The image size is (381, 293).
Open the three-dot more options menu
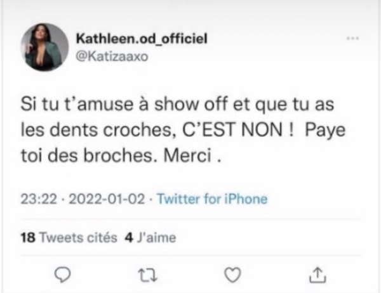coord(352,38)
